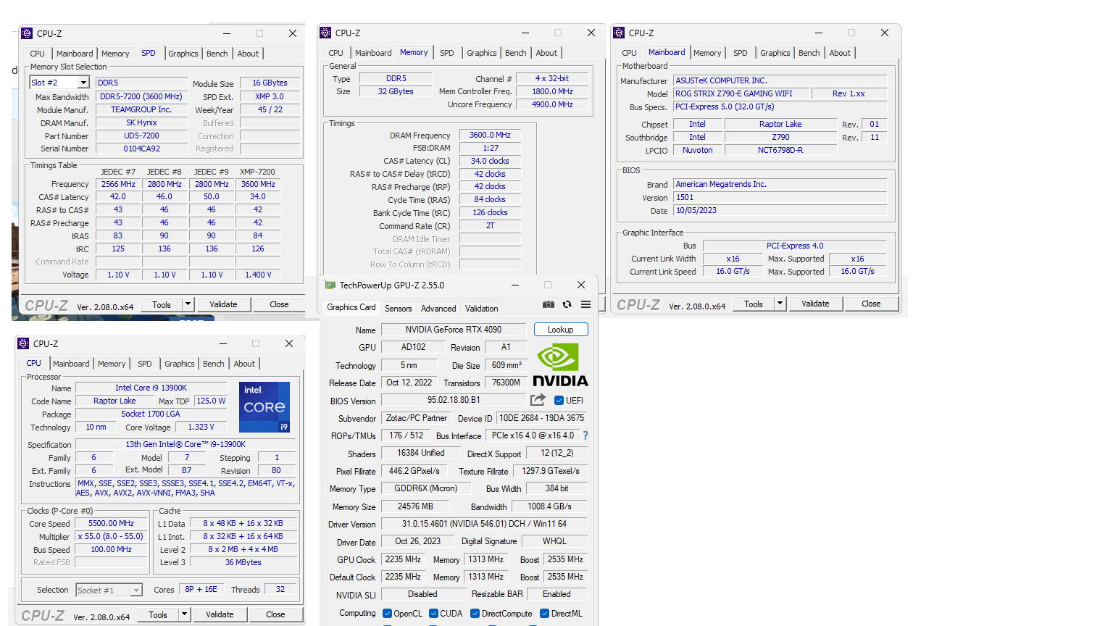Screen dimensions: 1113x626
Task: Click Validate in the SPD window
Action: point(223,304)
